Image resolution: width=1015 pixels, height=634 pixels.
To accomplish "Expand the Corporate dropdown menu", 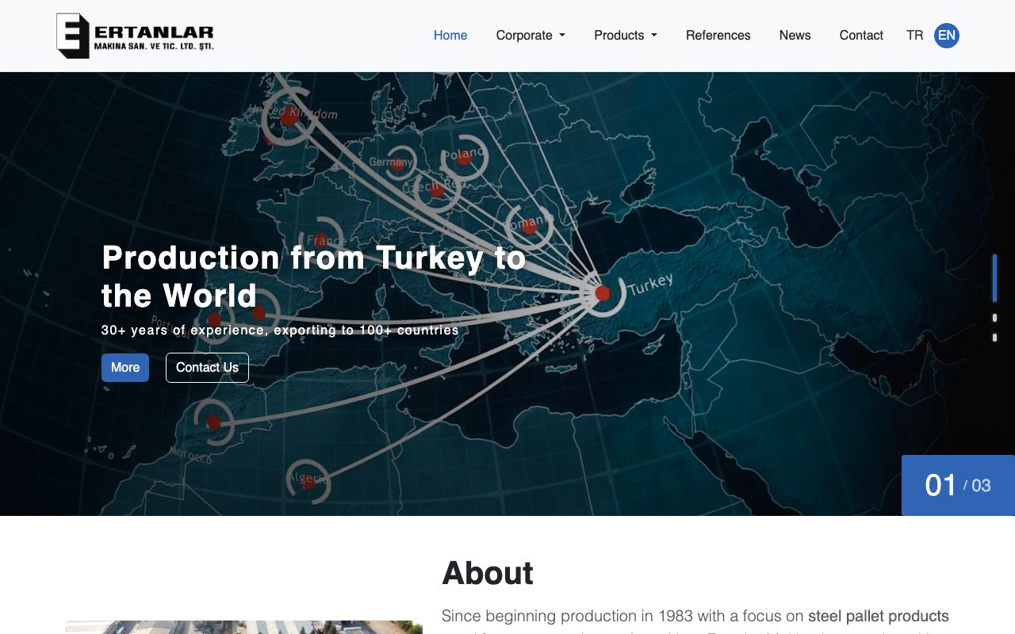I will pos(530,36).
